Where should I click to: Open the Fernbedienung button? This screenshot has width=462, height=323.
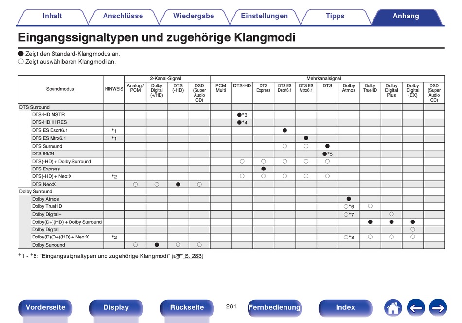coord(274,308)
